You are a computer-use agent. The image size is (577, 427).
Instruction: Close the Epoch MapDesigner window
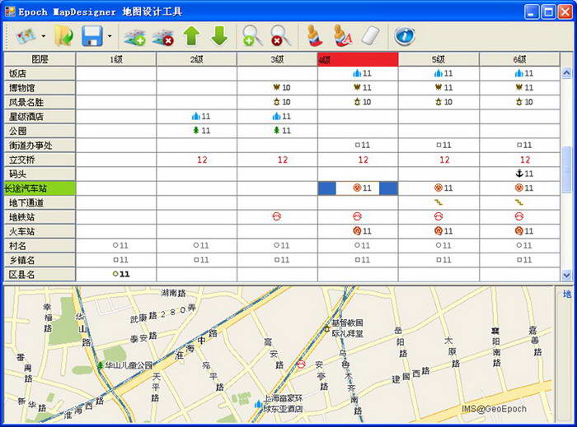[565, 12]
